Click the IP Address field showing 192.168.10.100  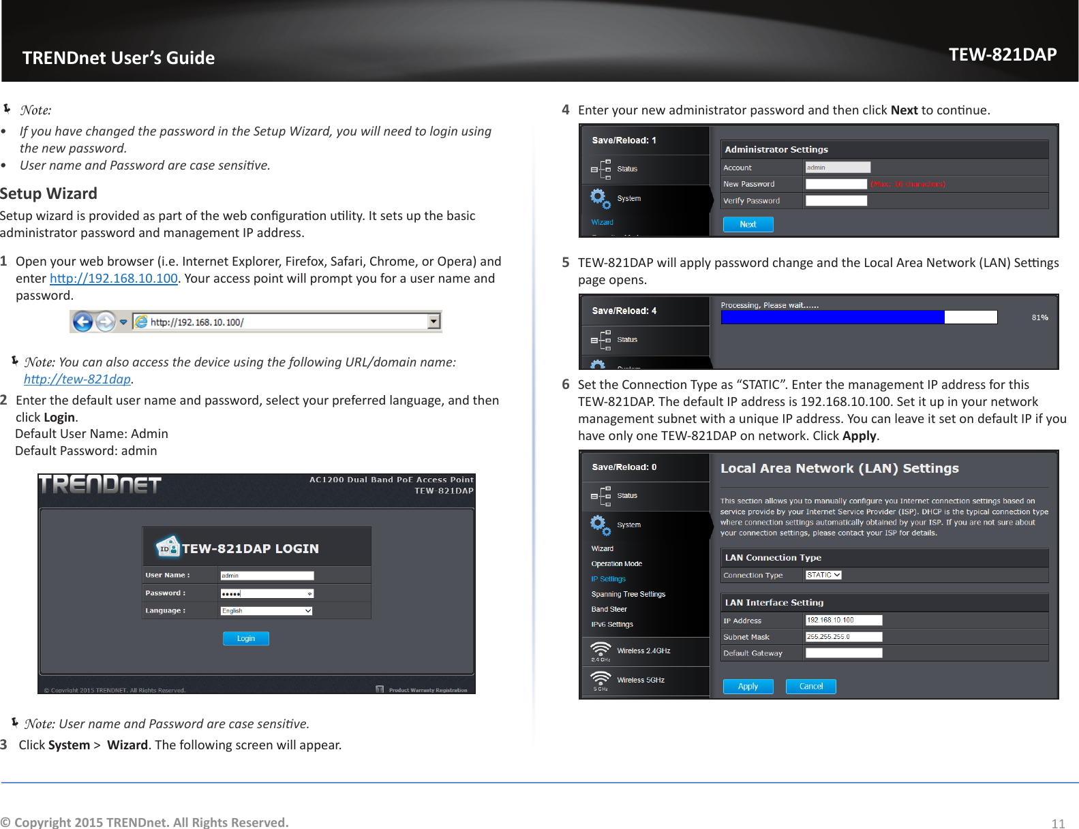pos(844,620)
